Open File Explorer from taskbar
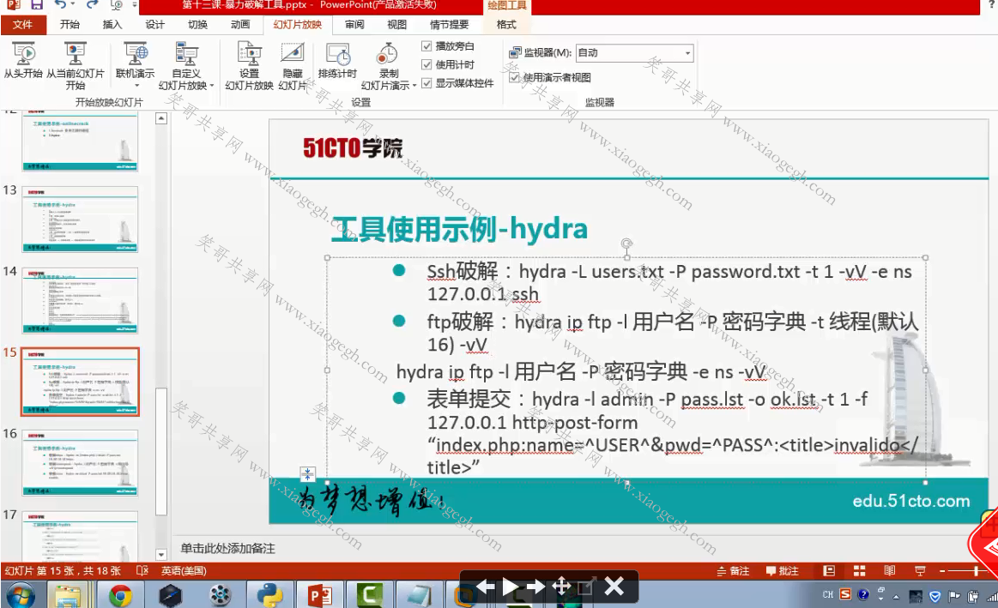998x608 pixels. coord(68,596)
